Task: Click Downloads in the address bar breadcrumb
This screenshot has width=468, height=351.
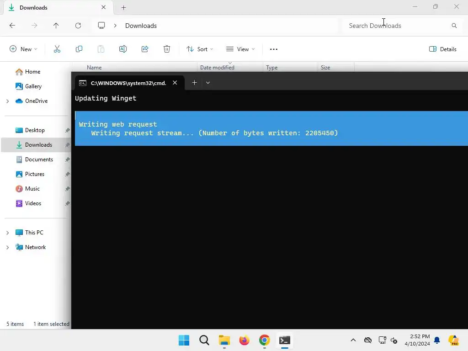Action: 141,26
